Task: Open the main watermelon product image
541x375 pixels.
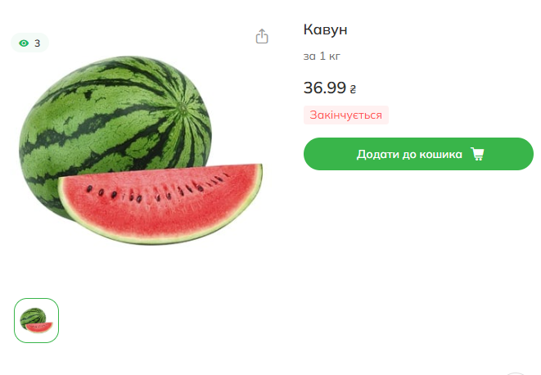Action: tap(141, 150)
